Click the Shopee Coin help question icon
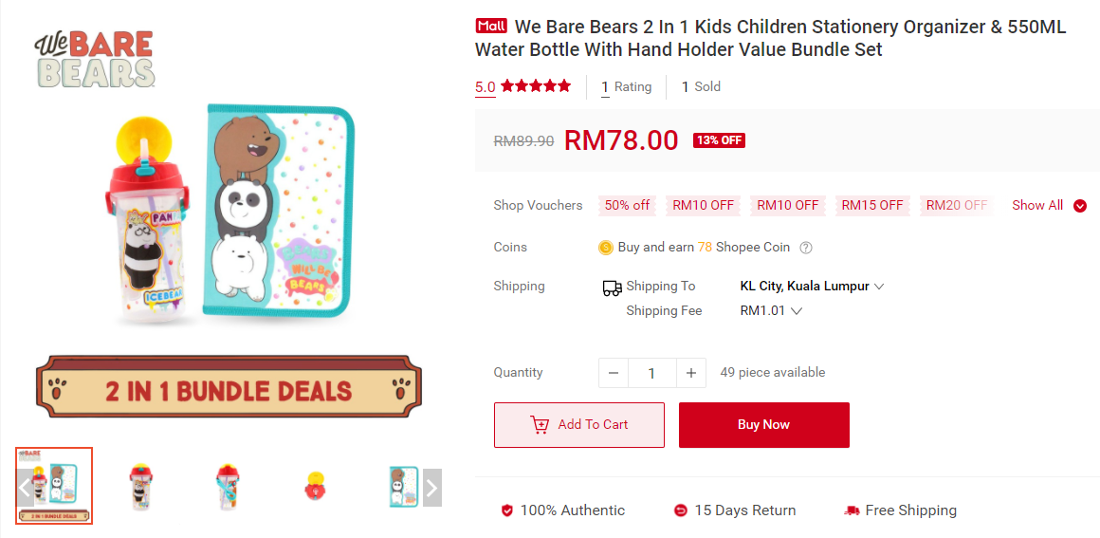This screenshot has height=538, width=1100. [806, 248]
